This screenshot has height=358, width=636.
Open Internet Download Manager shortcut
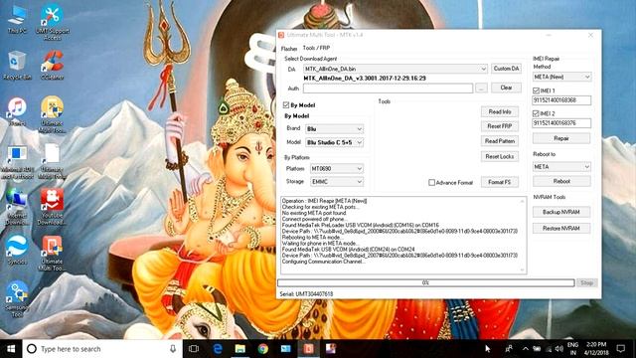click(17, 207)
